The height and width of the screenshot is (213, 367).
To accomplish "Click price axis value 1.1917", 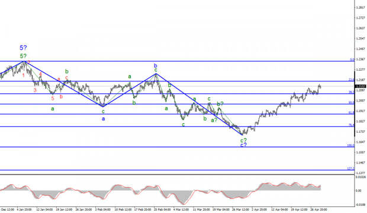I will click(360, 111).
